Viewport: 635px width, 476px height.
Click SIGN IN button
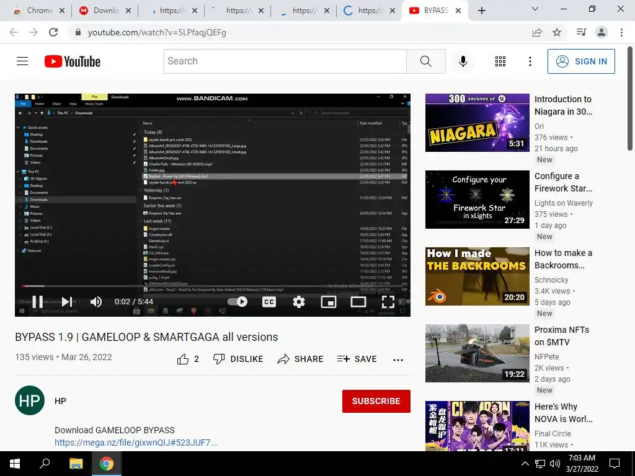pyautogui.click(x=581, y=61)
